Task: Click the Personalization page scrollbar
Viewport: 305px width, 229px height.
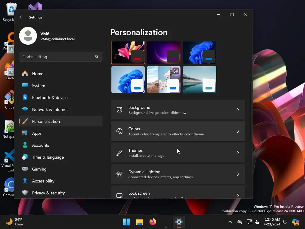Action: tap(251, 111)
